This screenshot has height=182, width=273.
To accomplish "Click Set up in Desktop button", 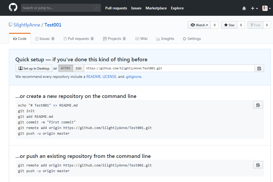I will point(34,68).
